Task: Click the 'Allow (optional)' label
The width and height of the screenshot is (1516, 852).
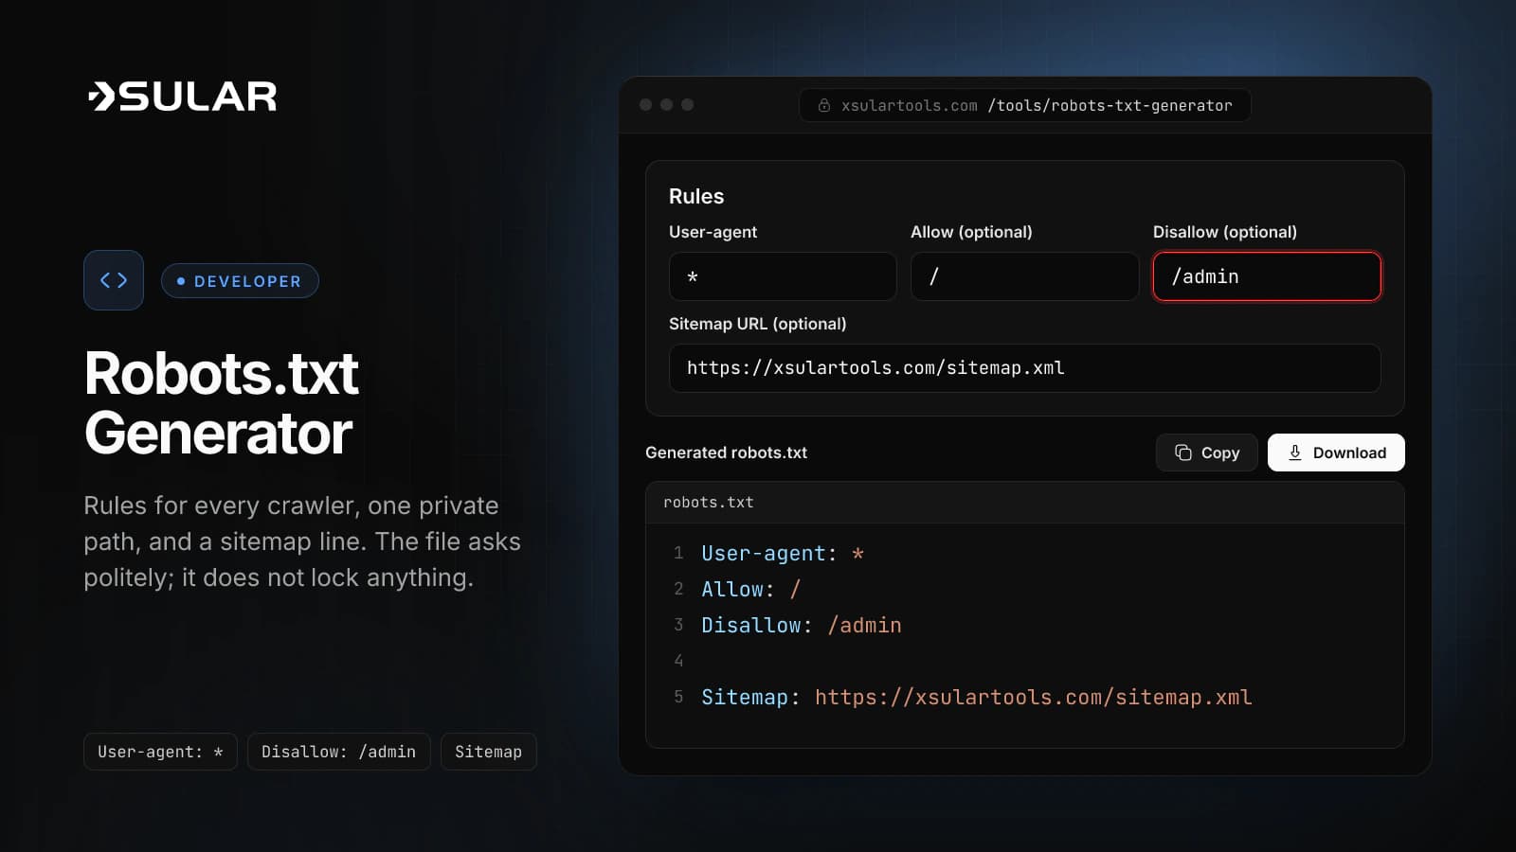Action: [971, 232]
